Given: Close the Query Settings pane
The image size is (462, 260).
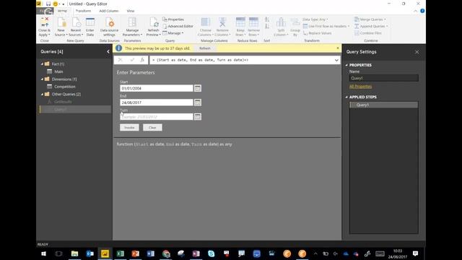Looking at the screenshot, I should pyautogui.click(x=417, y=52).
